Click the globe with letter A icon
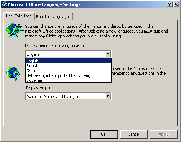Screen dimensions: 181x142 [15, 30]
